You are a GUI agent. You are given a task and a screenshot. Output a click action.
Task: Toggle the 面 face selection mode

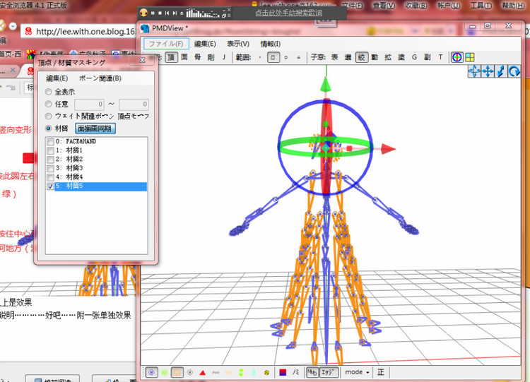click(x=184, y=57)
